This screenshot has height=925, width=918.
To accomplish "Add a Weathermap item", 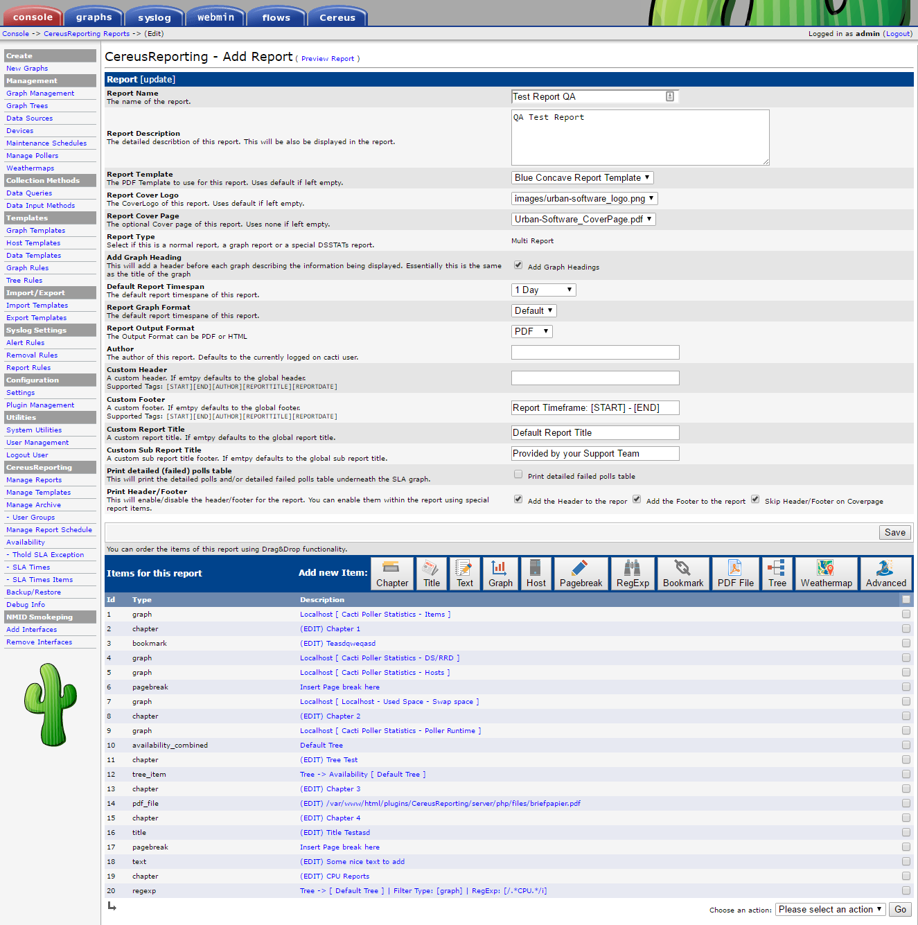I will tap(827, 574).
